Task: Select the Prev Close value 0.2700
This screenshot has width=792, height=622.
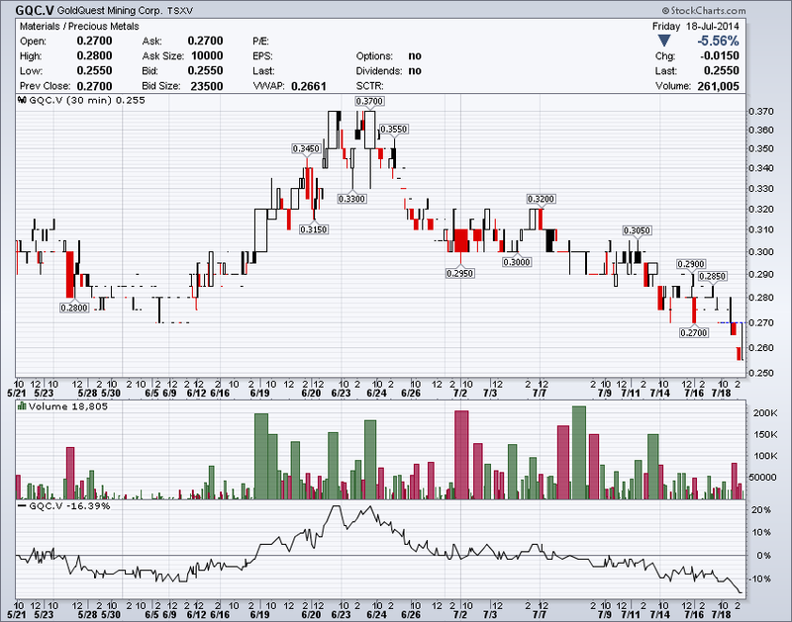Action: click(94, 86)
